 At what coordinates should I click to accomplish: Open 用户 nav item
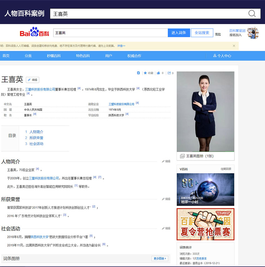(x=108, y=56)
